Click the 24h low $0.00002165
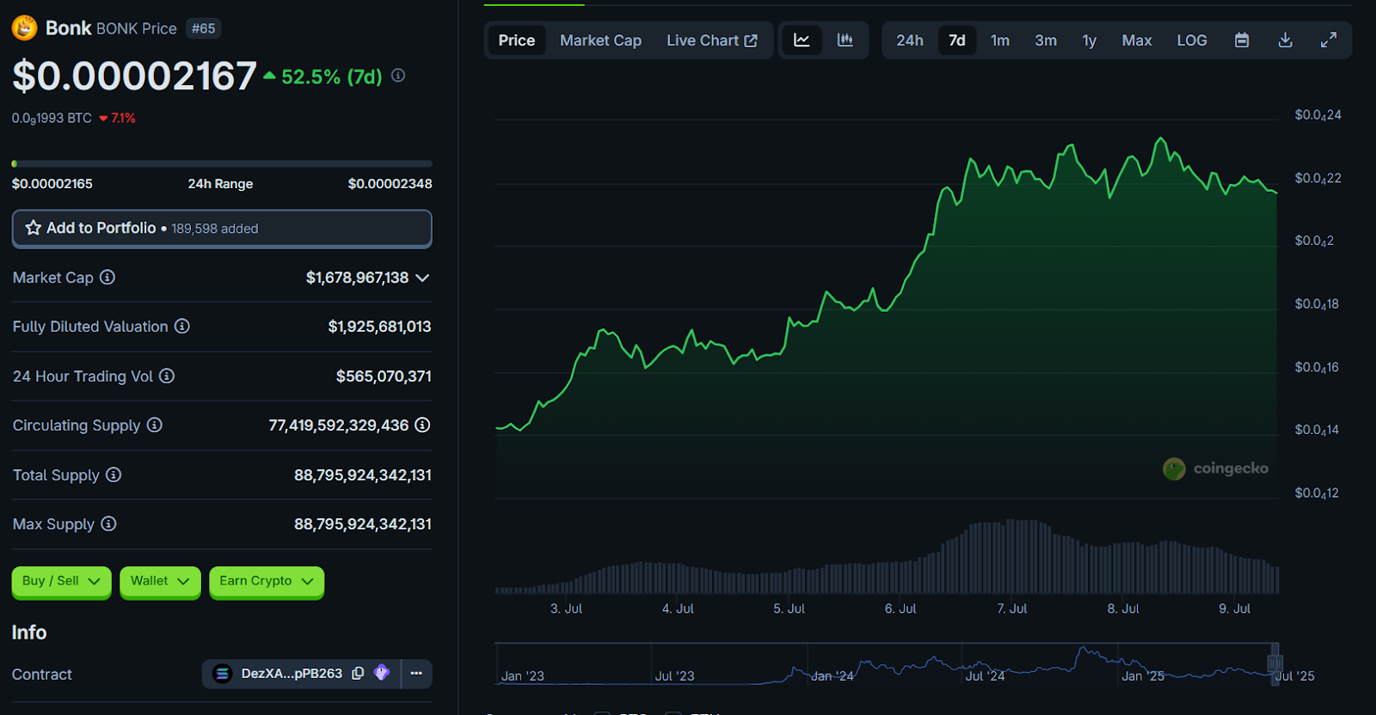 pos(52,184)
